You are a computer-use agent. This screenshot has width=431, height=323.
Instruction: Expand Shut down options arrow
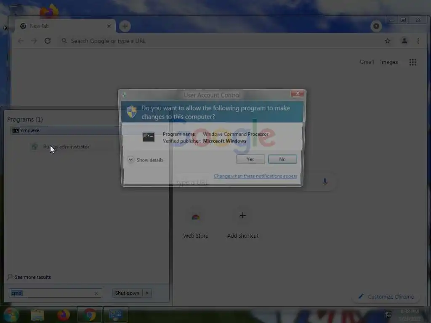(147, 293)
